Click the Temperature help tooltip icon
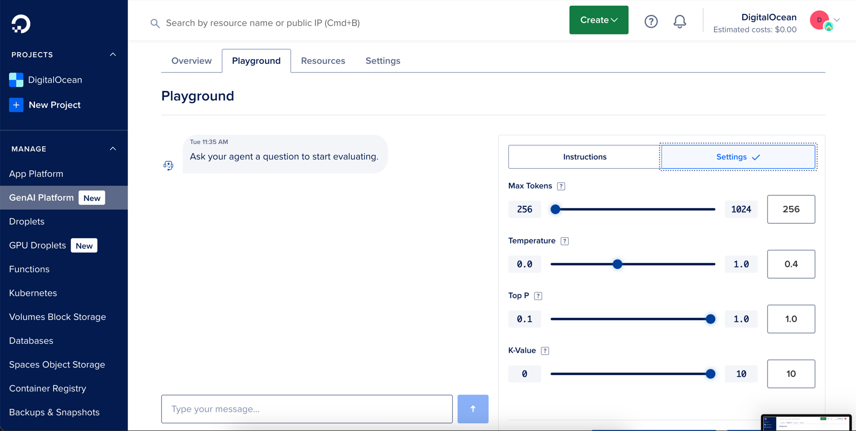Screen dimensions: 856x431 coord(564,241)
